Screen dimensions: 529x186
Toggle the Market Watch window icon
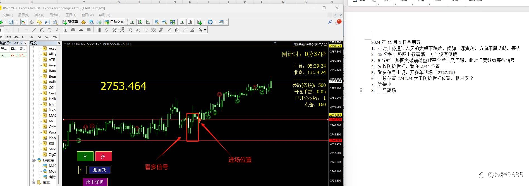coord(24,22)
